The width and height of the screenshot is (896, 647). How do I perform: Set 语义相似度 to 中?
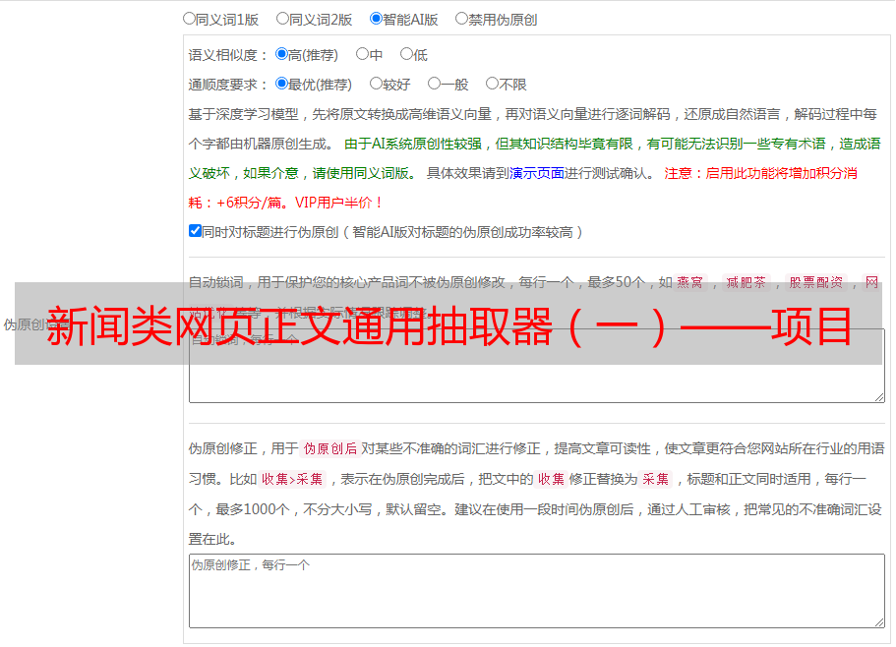click(x=362, y=54)
